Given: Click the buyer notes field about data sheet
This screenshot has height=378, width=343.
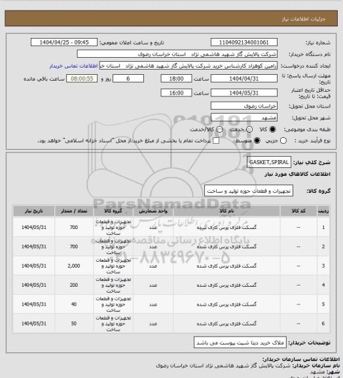Looking at the screenshot, I should pyautogui.click(x=240, y=343).
